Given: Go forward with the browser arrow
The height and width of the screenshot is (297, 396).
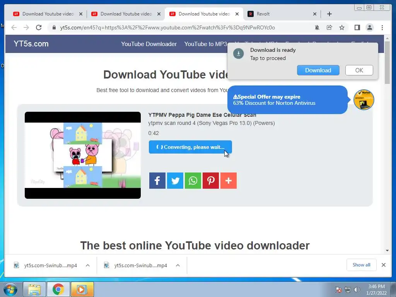Looking at the screenshot, I should click(26, 27).
